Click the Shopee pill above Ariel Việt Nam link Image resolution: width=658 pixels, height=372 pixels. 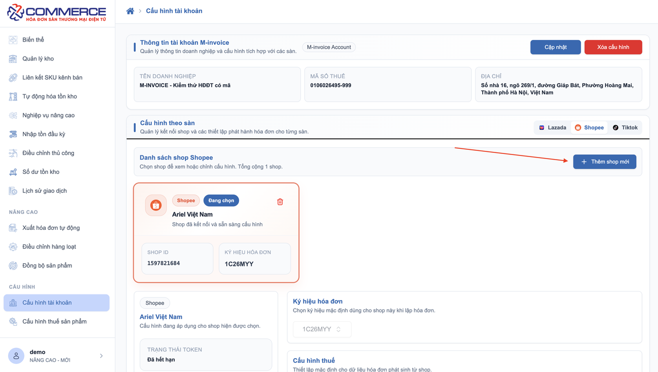[x=155, y=303]
